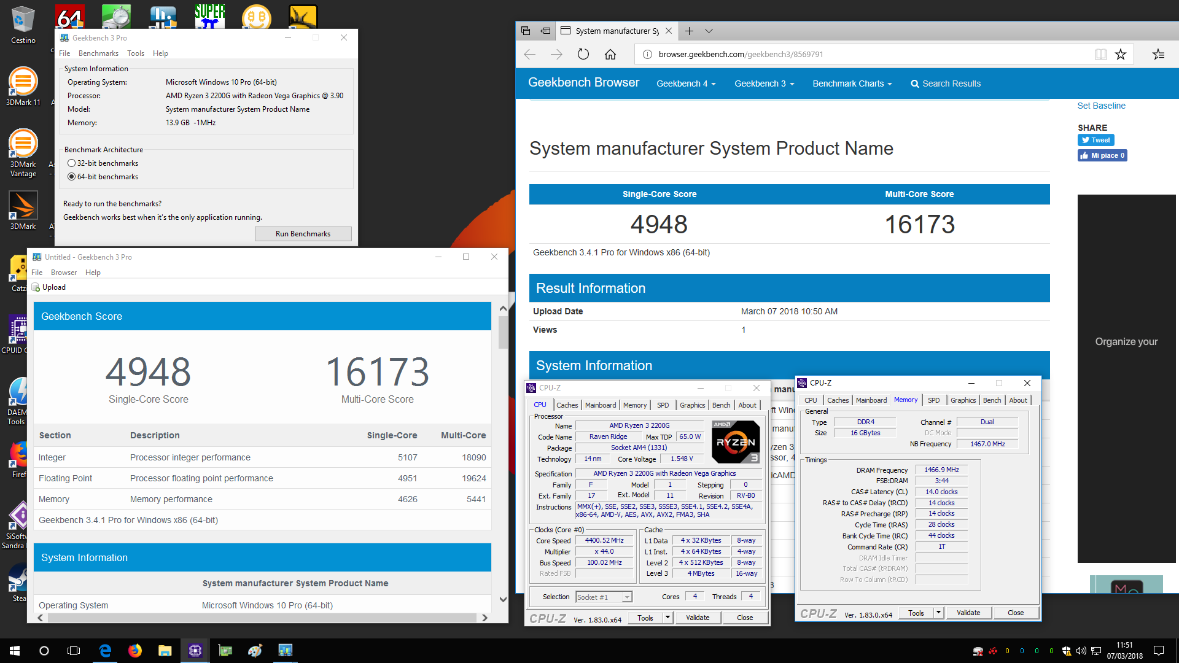Launch the AIDA64 desktop icon

pos(69,17)
